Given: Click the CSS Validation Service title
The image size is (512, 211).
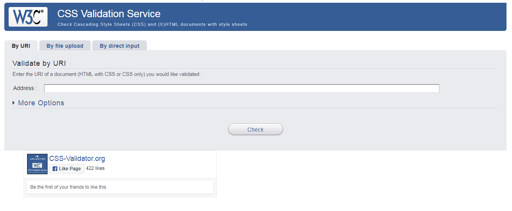Looking at the screenshot, I should pos(109,14).
